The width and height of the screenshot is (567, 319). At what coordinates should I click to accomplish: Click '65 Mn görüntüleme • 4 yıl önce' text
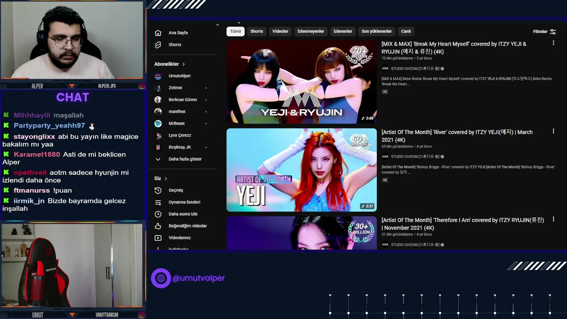tap(407, 147)
